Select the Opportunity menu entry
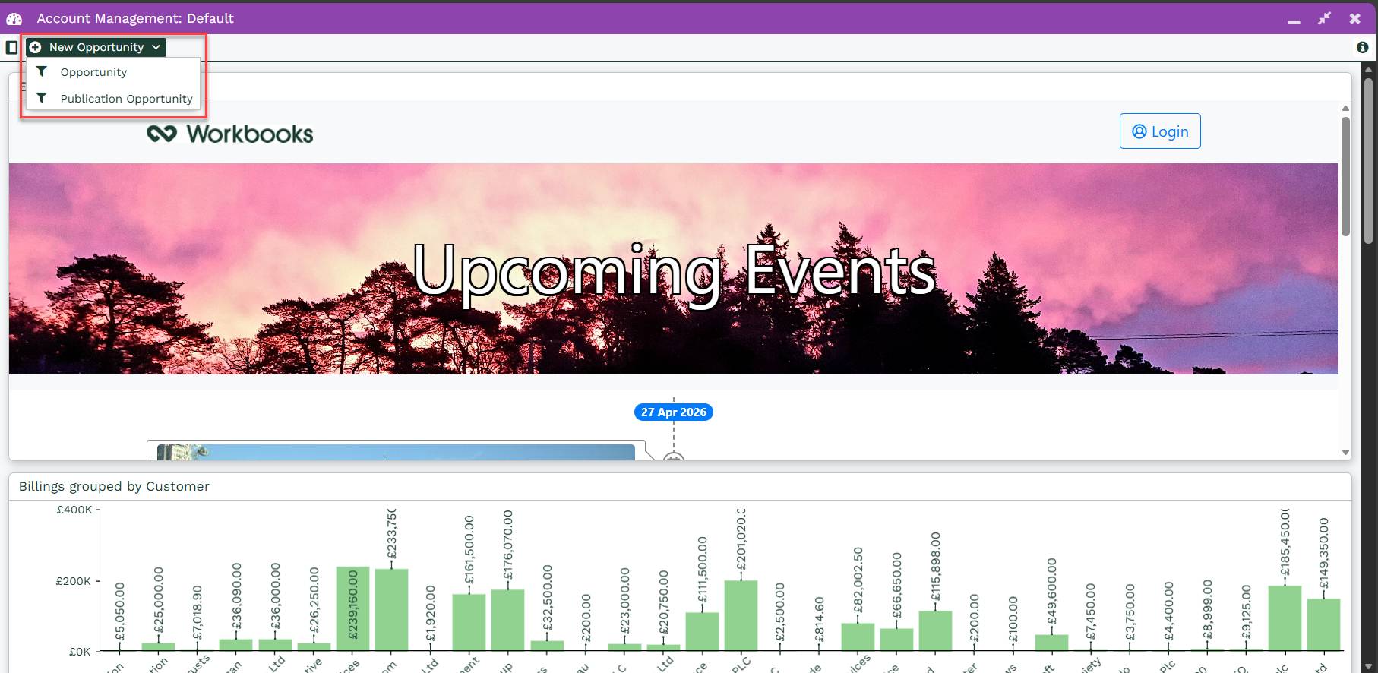Screen dimensions: 1378x673 pyautogui.click(x=93, y=72)
